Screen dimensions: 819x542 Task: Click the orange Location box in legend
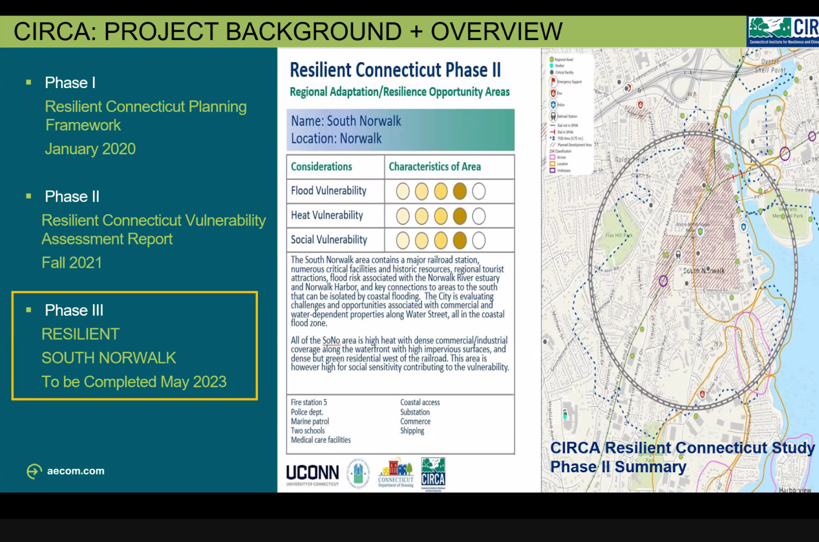pyautogui.click(x=552, y=164)
